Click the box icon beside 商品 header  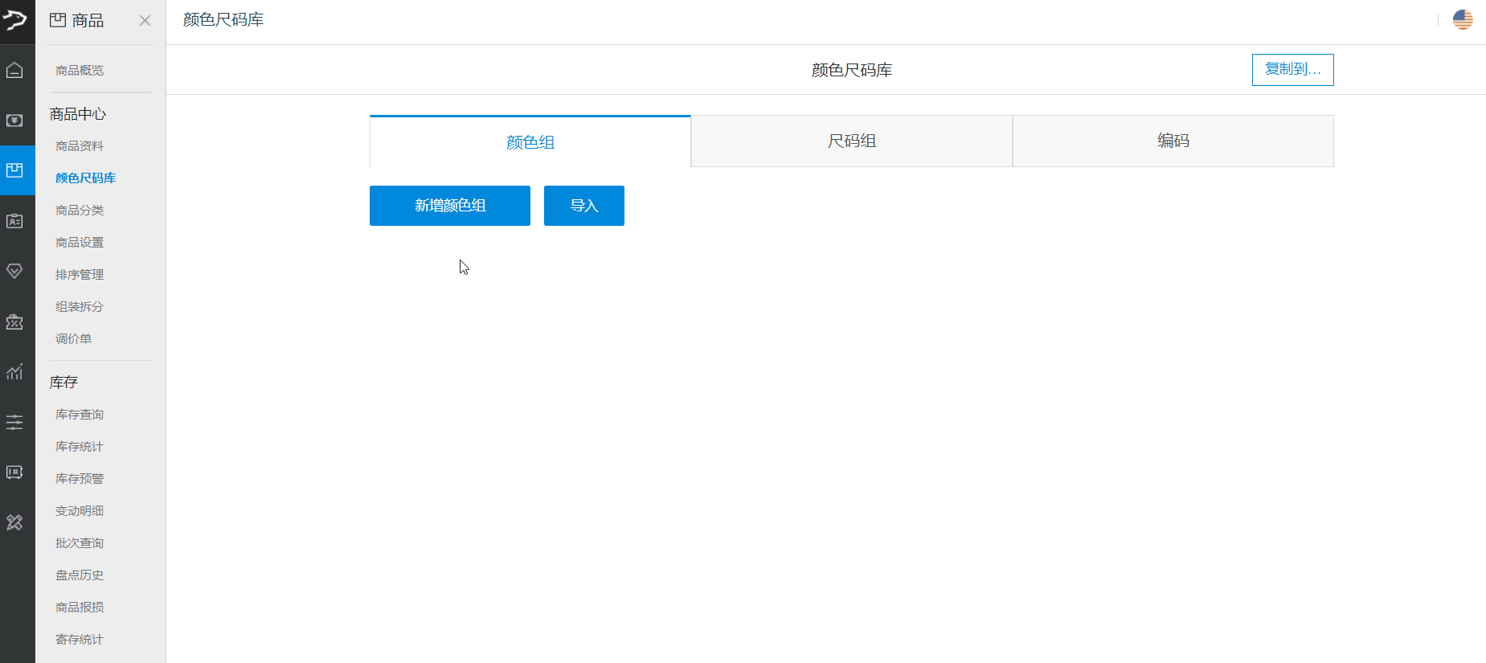click(x=58, y=20)
